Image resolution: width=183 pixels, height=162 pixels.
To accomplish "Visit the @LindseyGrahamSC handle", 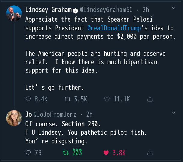I will point(106,10).
